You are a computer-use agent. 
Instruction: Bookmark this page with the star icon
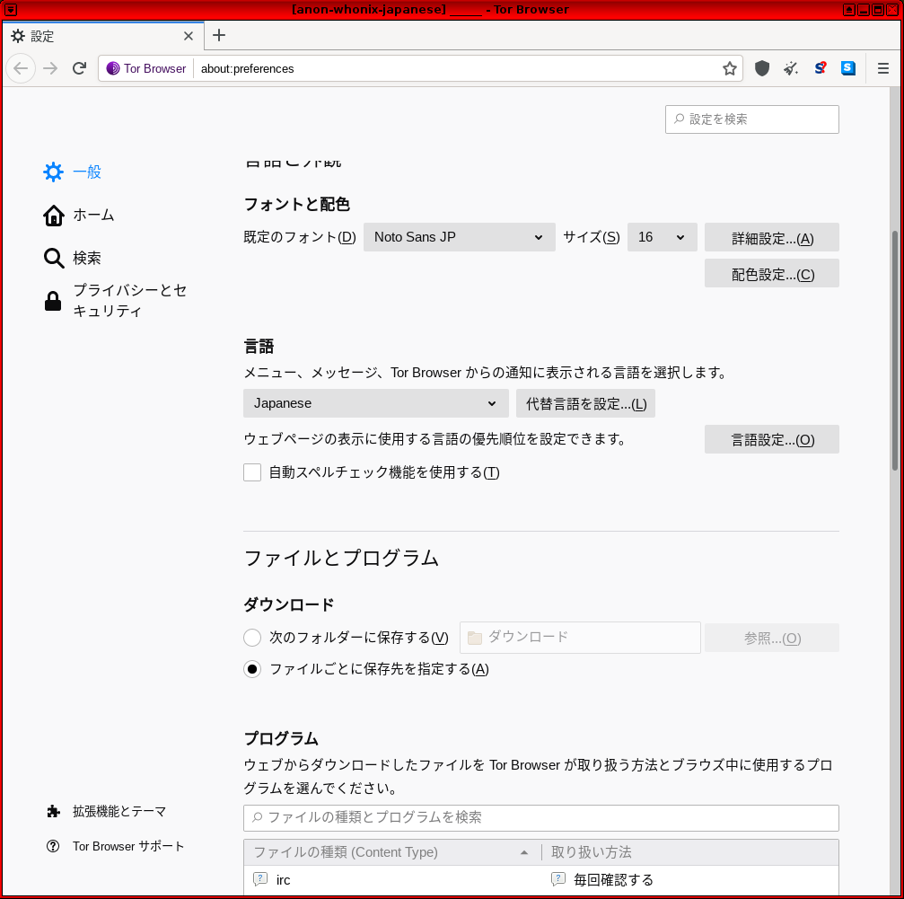pyautogui.click(x=729, y=68)
